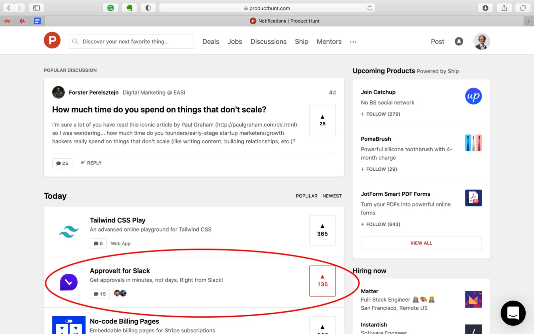Upvote ApproveIt for Slack with 135 votes
Image resolution: width=534 pixels, height=334 pixels.
pyautogui.click(x=322, y=281)
